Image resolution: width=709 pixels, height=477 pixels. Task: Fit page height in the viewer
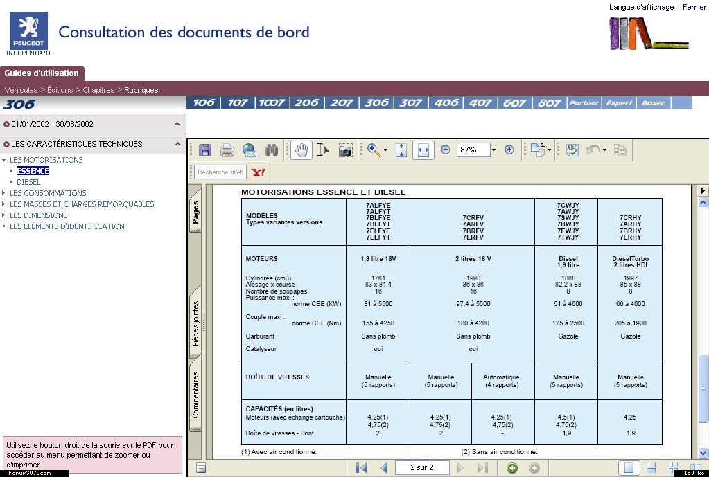401,150
